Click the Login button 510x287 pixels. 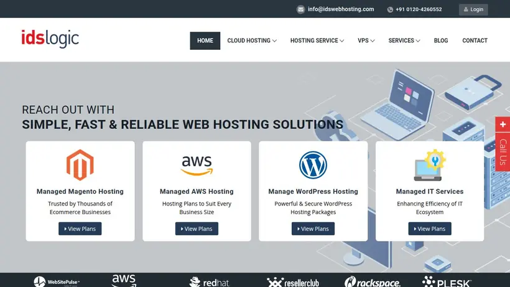[x=473, y=9]
